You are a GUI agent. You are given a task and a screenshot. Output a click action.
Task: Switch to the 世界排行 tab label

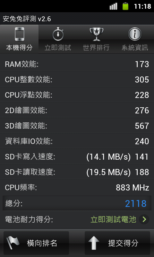(96, 48)
